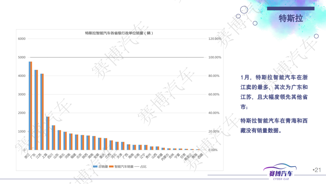Click the 6000 left axis value

coord(22,39)
